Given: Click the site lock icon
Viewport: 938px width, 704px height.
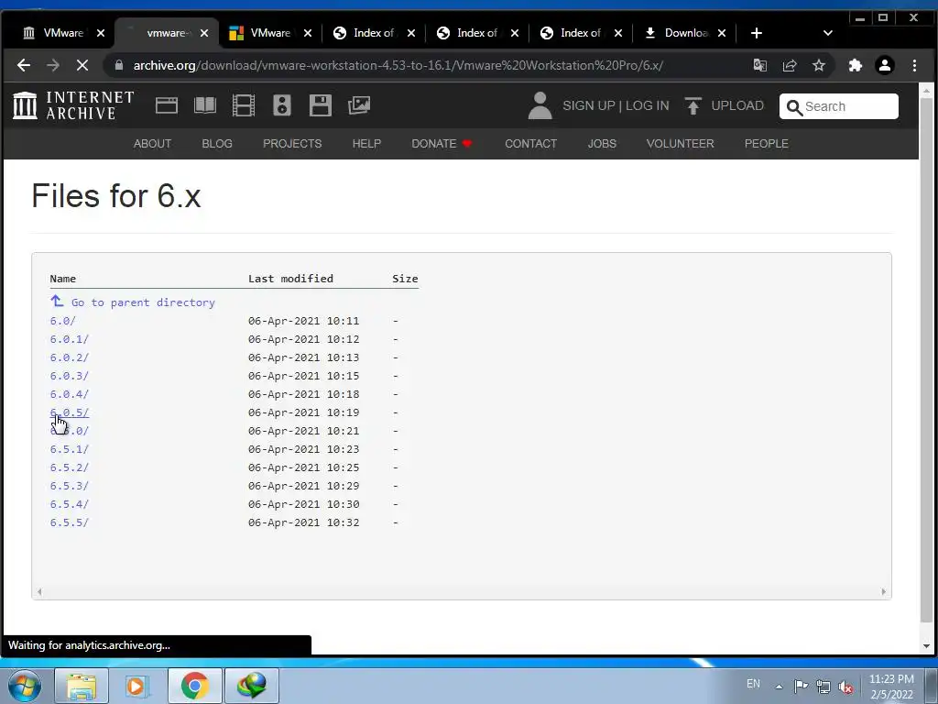Looking at the screenshot, I should tap(118, 65).
